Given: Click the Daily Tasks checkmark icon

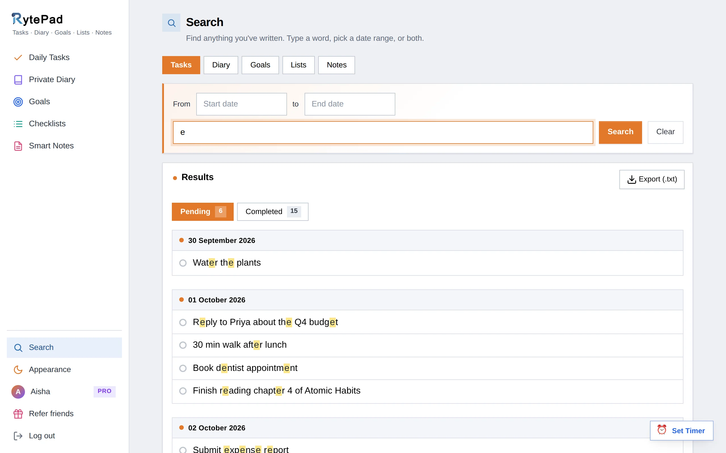Looking at the screenshot, I should tap(18, 57).
